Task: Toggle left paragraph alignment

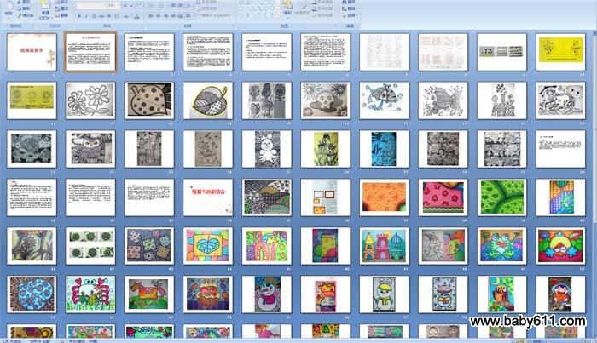Action: [150, 15]
